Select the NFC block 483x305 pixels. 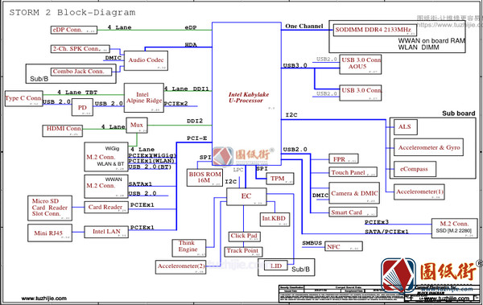344,246
